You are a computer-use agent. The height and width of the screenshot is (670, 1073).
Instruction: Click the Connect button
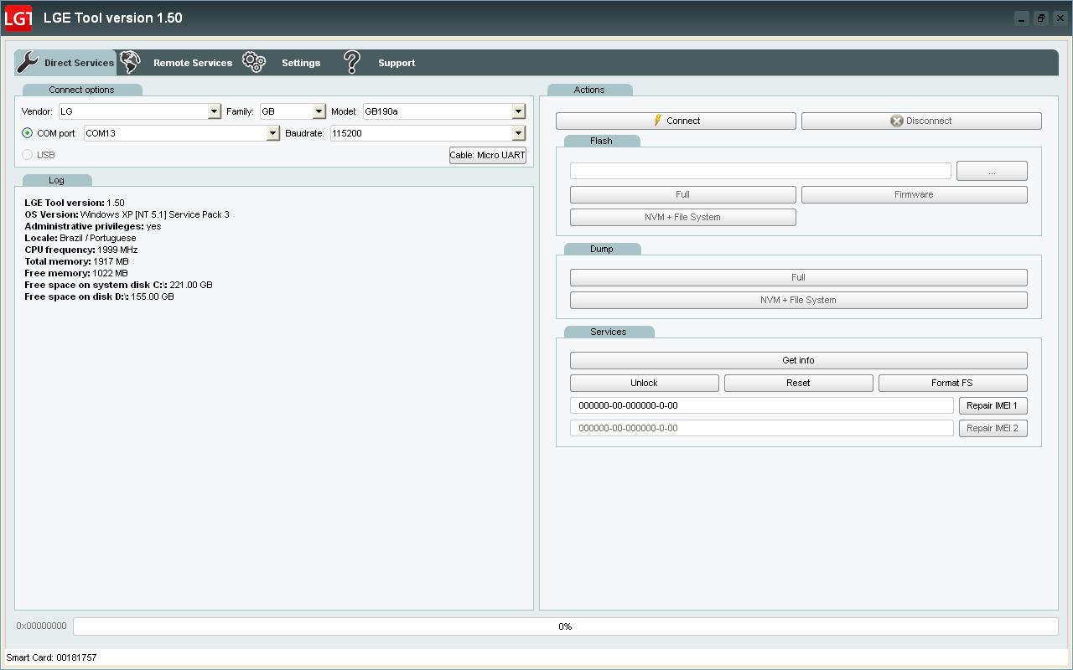click(x=676, y=121)
